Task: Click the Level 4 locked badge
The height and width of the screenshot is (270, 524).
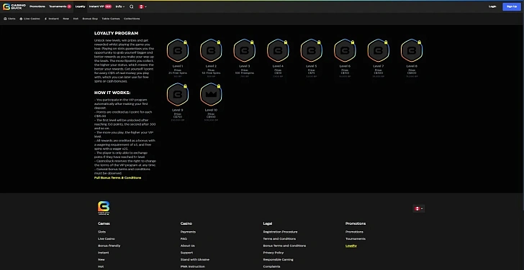Action: (278, 50)
